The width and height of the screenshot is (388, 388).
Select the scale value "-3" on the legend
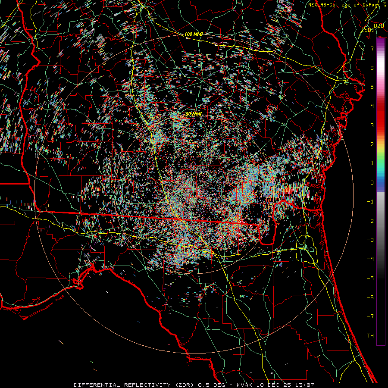[x=370, y=240]
